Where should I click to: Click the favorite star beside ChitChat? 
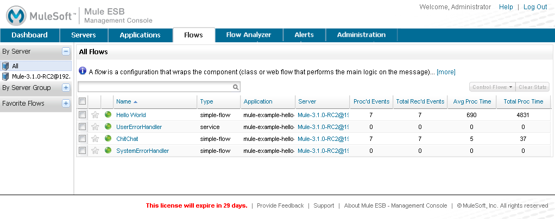(x=95, y=139)
